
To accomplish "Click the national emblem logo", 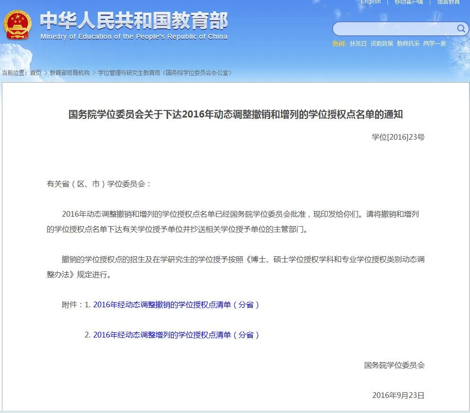I will click(17, 25).
